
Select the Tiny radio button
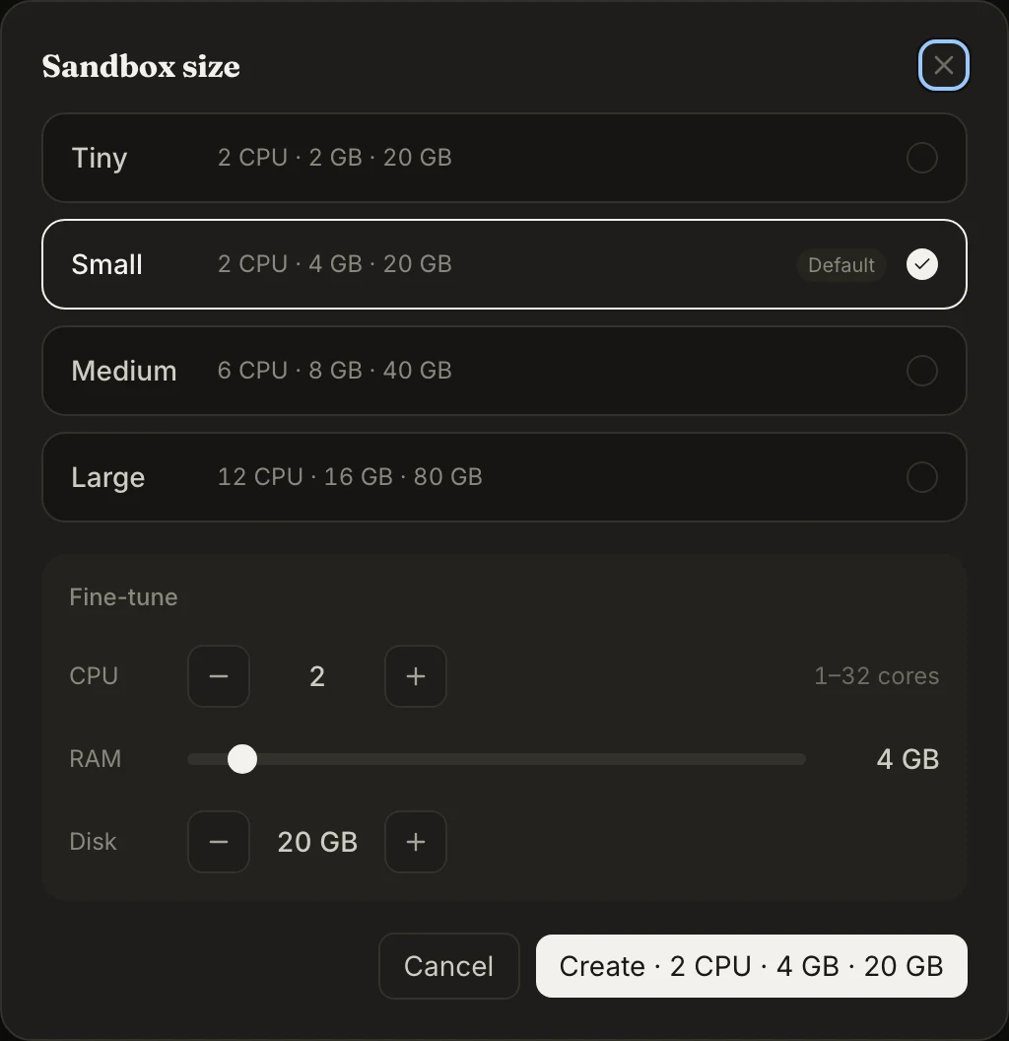[x=922, y=158]
